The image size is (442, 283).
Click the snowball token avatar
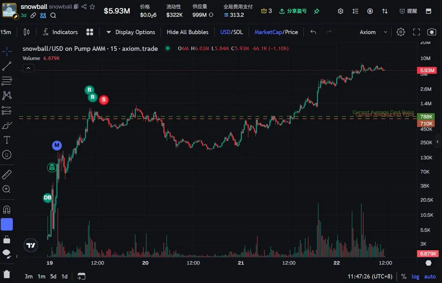point(9,11)
